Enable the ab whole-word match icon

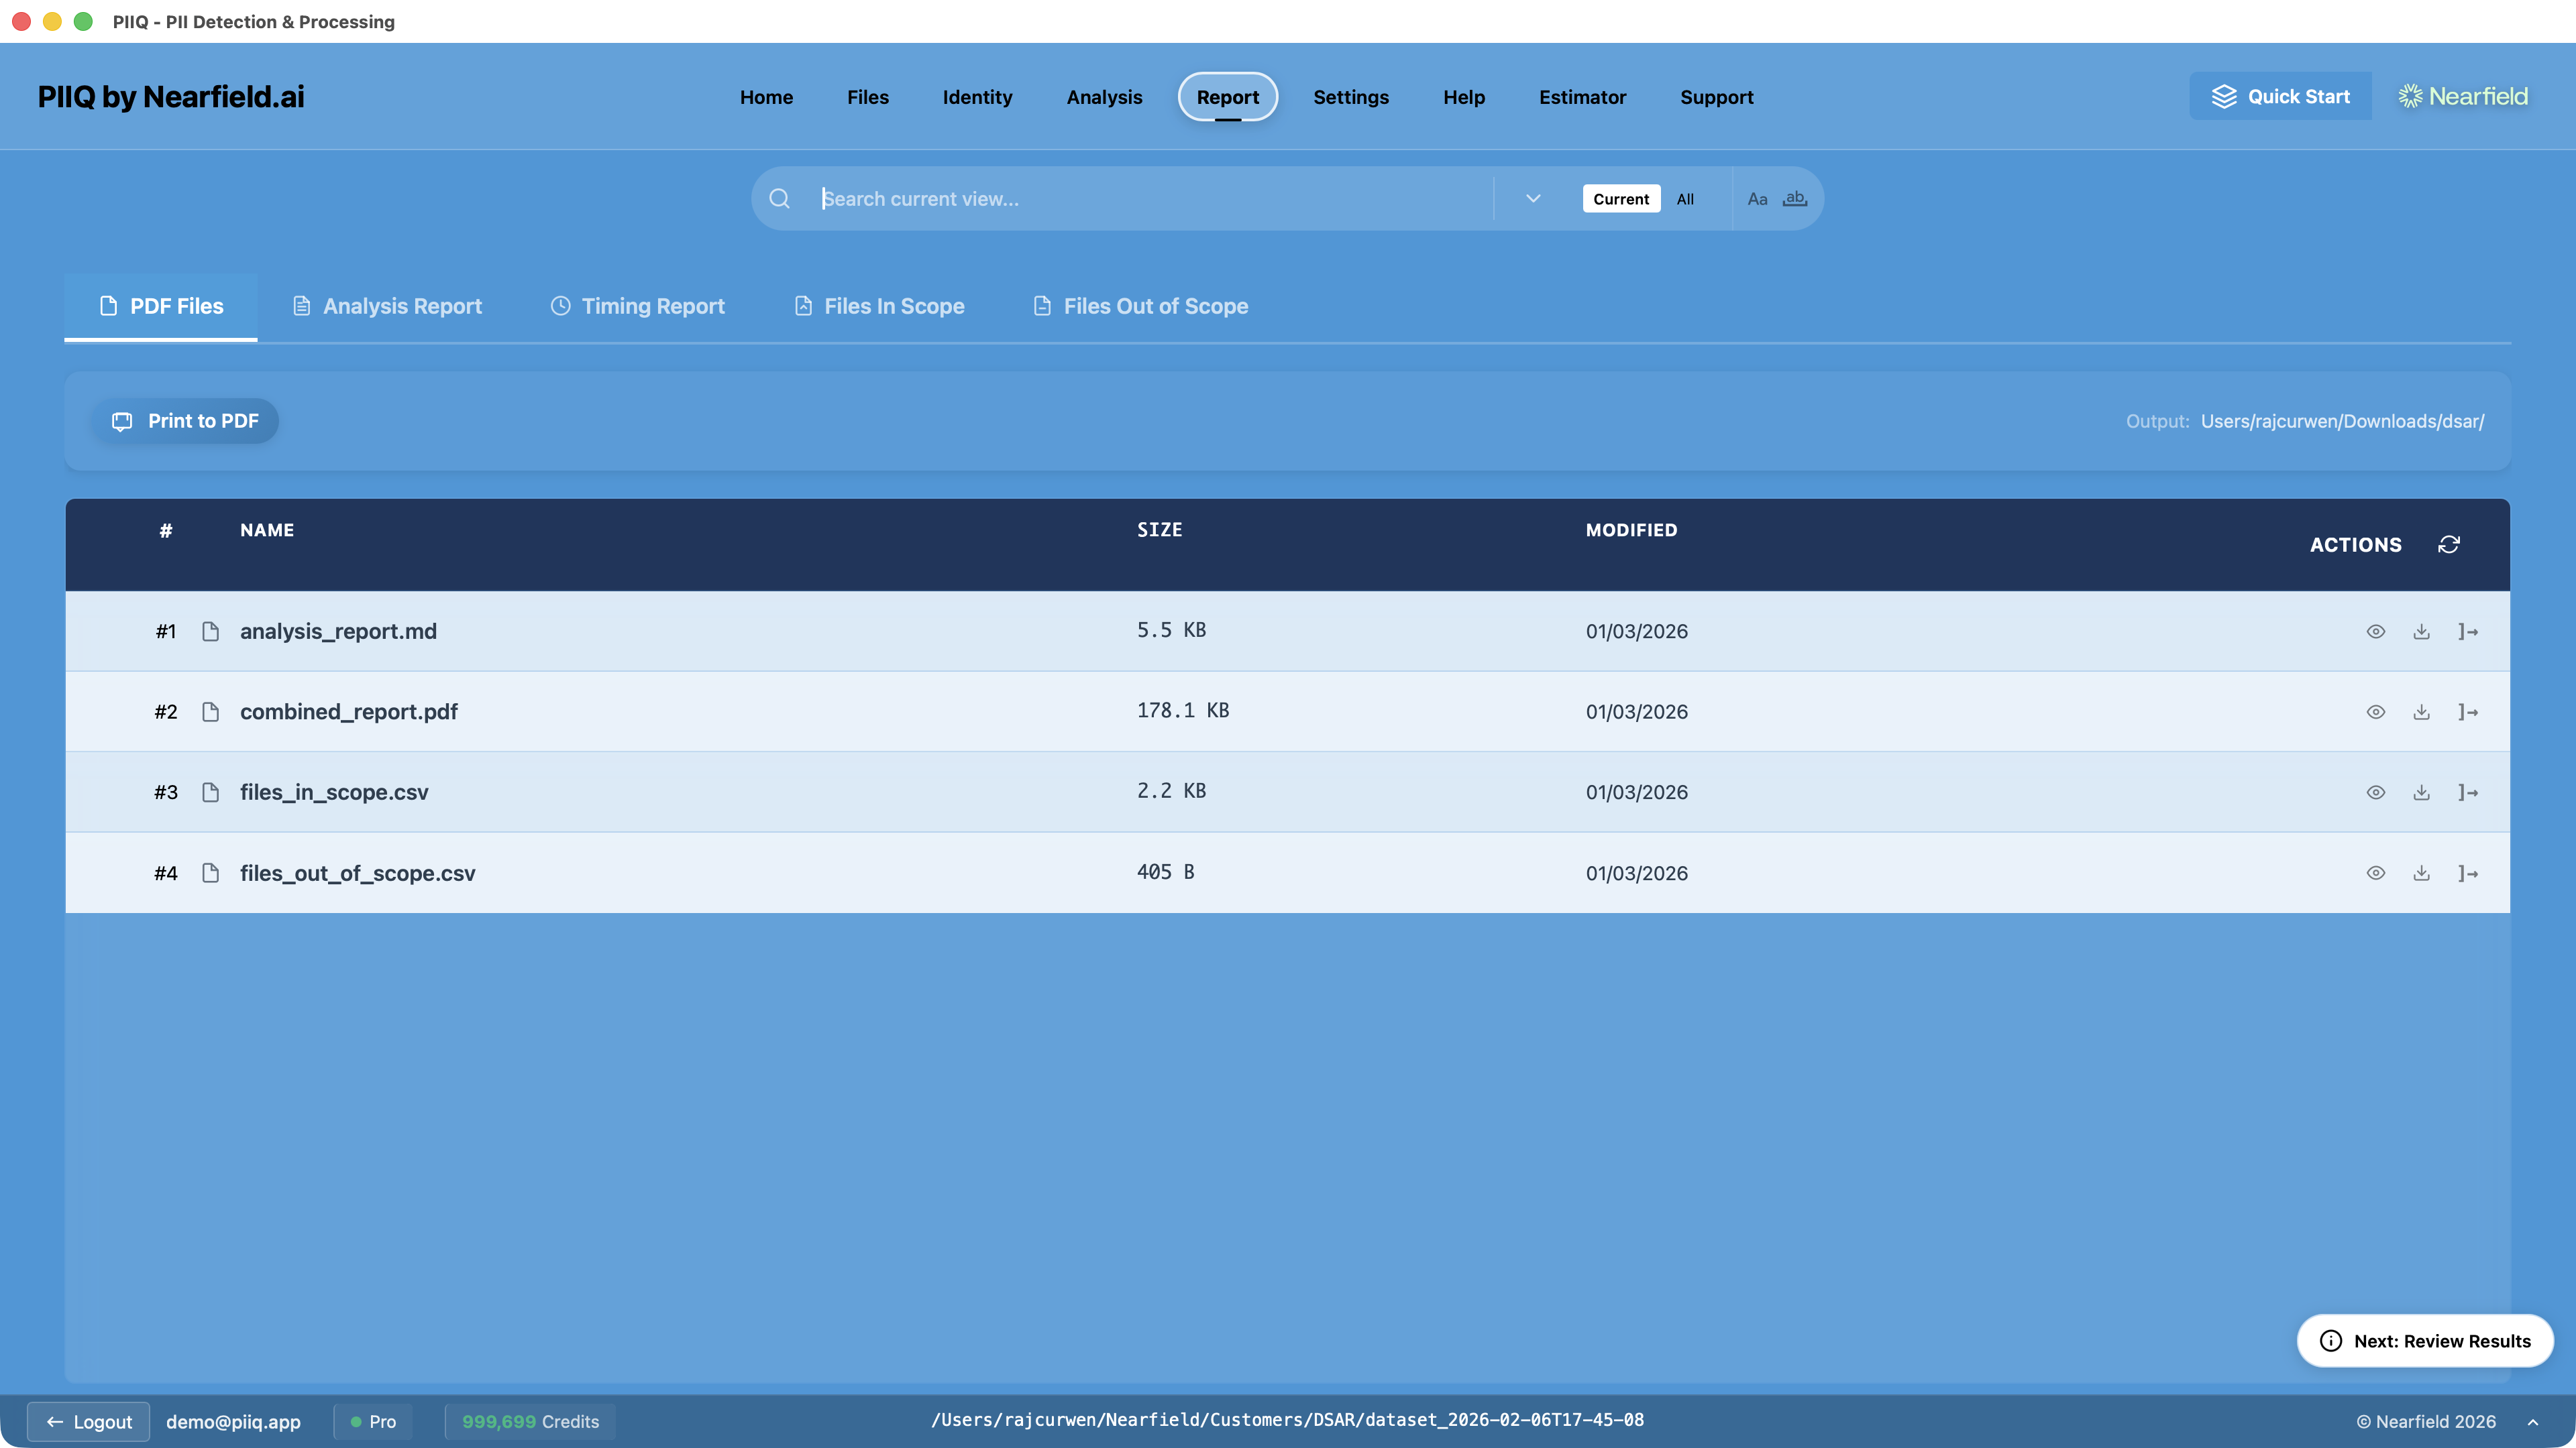1795,198
